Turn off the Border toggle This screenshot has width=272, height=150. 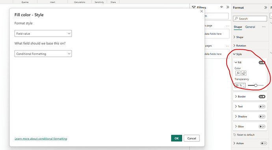tap(262, 97)
